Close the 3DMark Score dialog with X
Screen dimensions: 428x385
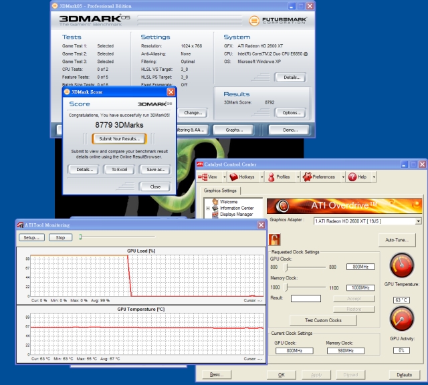coord(171,92)
